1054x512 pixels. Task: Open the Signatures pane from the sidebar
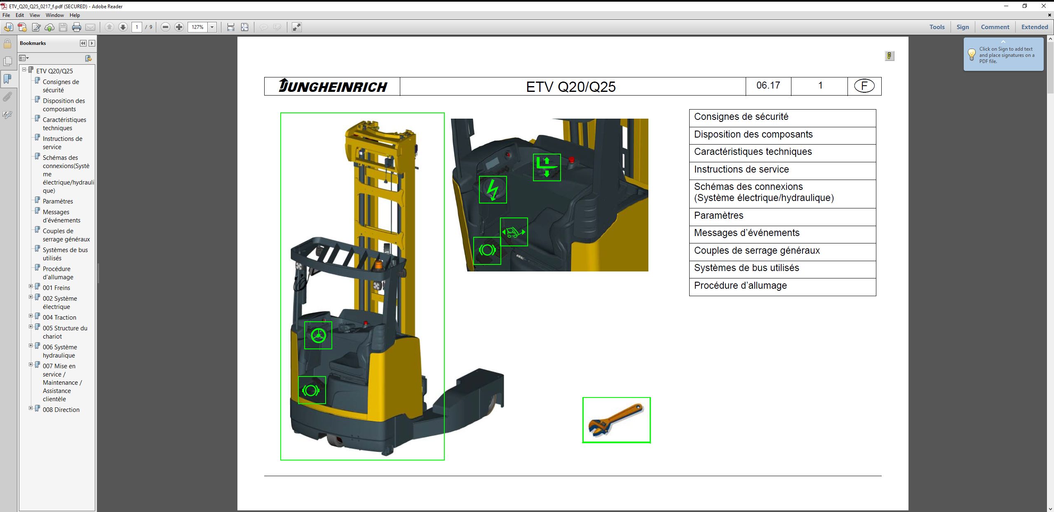pyautogui.click(x=7, y=115)
